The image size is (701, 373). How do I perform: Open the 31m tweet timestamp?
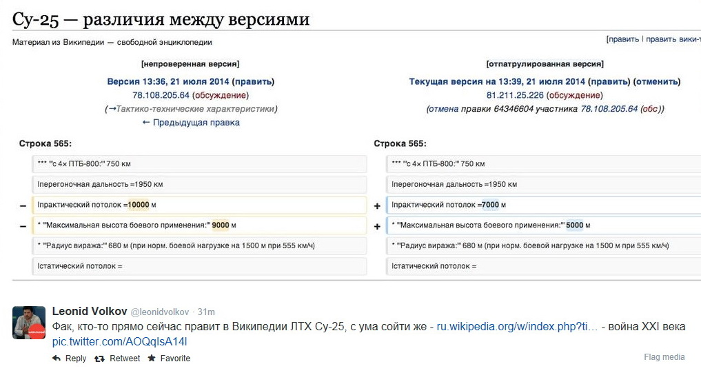pyautogui.click(x=206, y=312)
